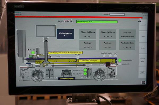159x105 pixels.
Task: Click the Hubende heben green indicator
Action: tap(85, 74)
